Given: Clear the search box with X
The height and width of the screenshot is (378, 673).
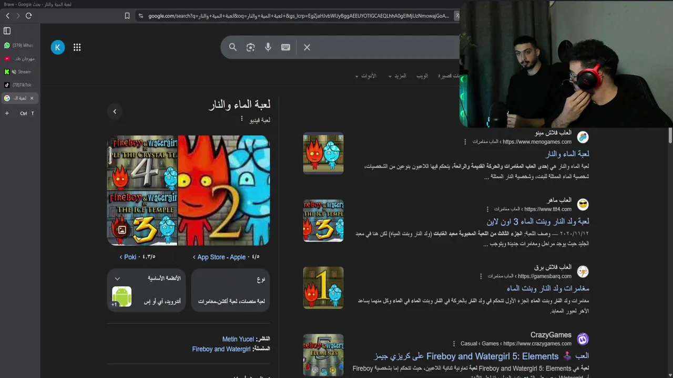Looking at the screenshot, I should 307,47.
